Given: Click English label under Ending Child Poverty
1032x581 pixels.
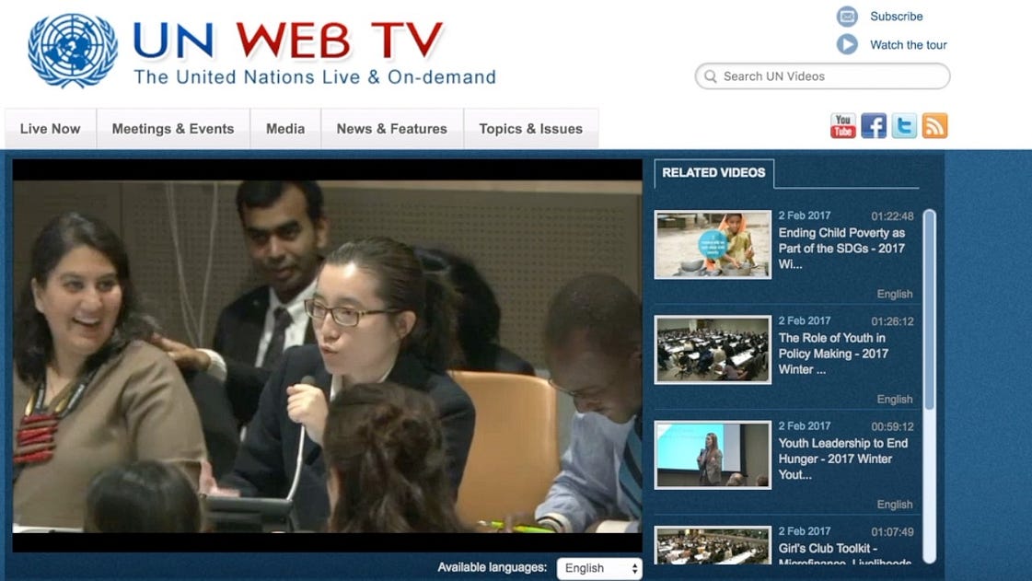Looking at the screenshot, I should pyautogui.click(x=895, y=294).
